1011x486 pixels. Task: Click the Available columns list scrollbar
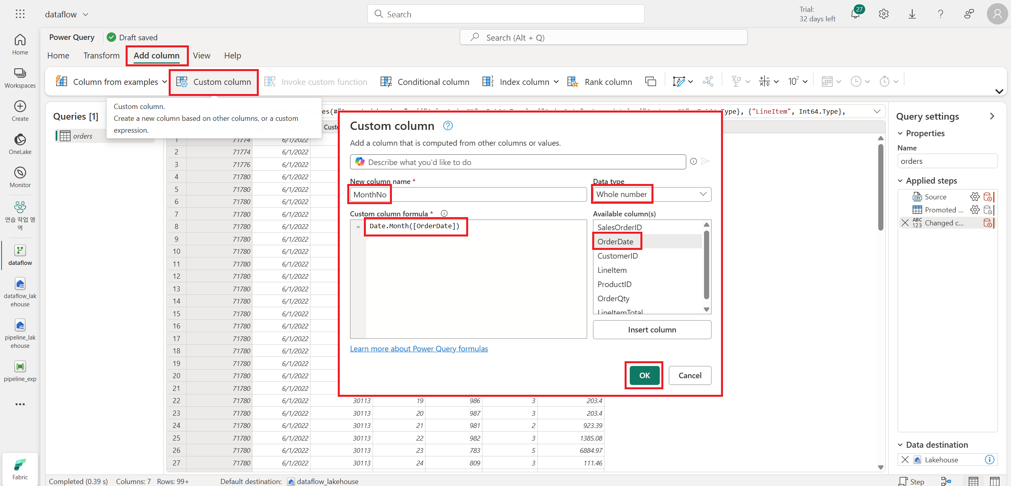(706, 265)
